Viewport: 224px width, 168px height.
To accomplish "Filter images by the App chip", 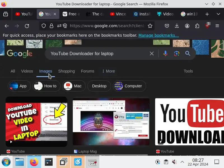I will coord(19,86).
